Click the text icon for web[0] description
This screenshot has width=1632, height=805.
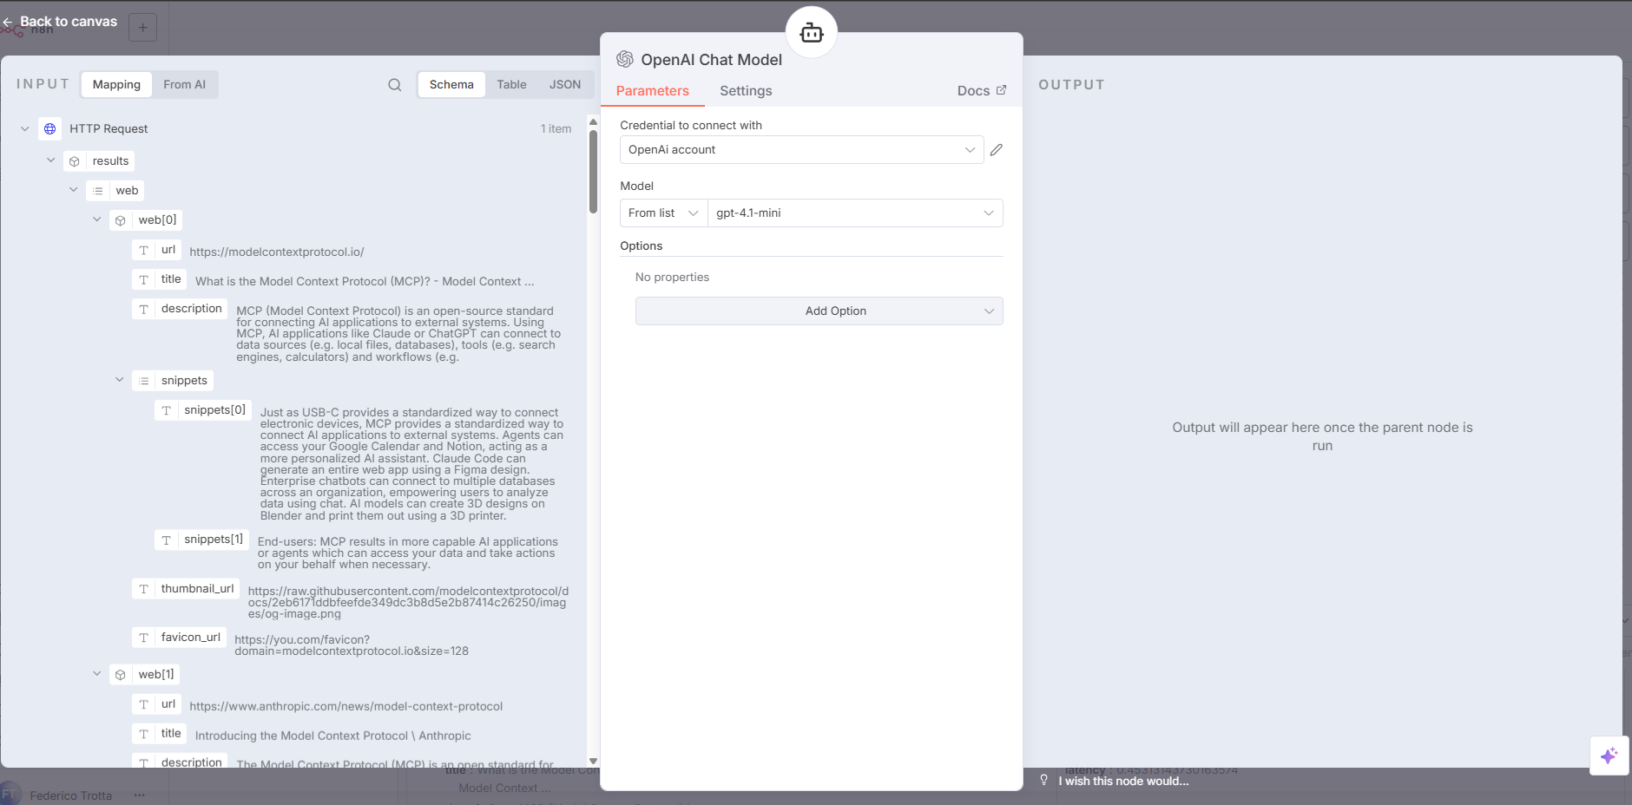tap(144, 309)
